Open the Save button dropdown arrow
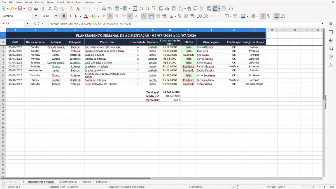This screenshot has width=336, height=189. click(x=24, y=9)
